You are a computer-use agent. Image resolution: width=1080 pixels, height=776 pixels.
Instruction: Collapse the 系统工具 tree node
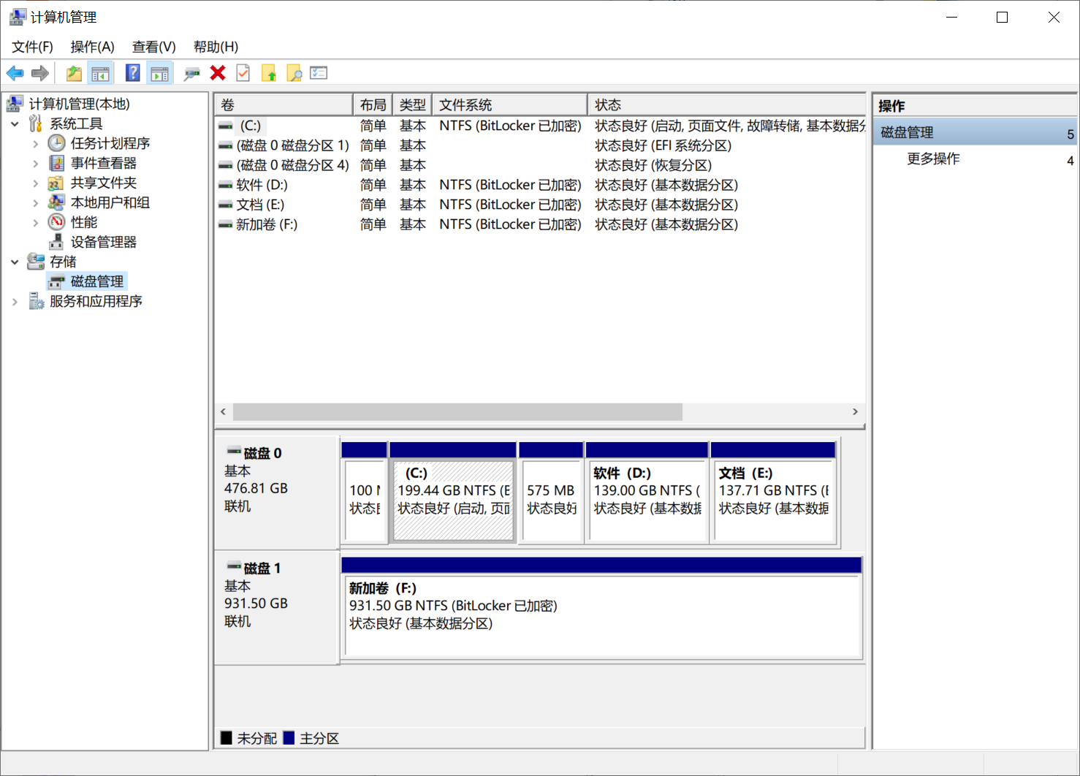pyautogui.click(x=15, y=124)
